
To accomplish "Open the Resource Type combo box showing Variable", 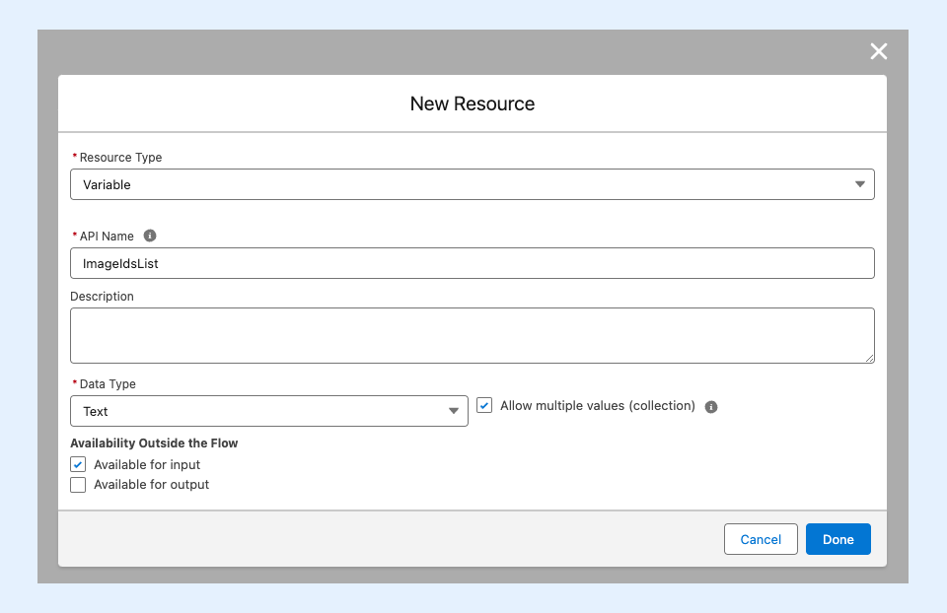I will [x=464, y=184].
